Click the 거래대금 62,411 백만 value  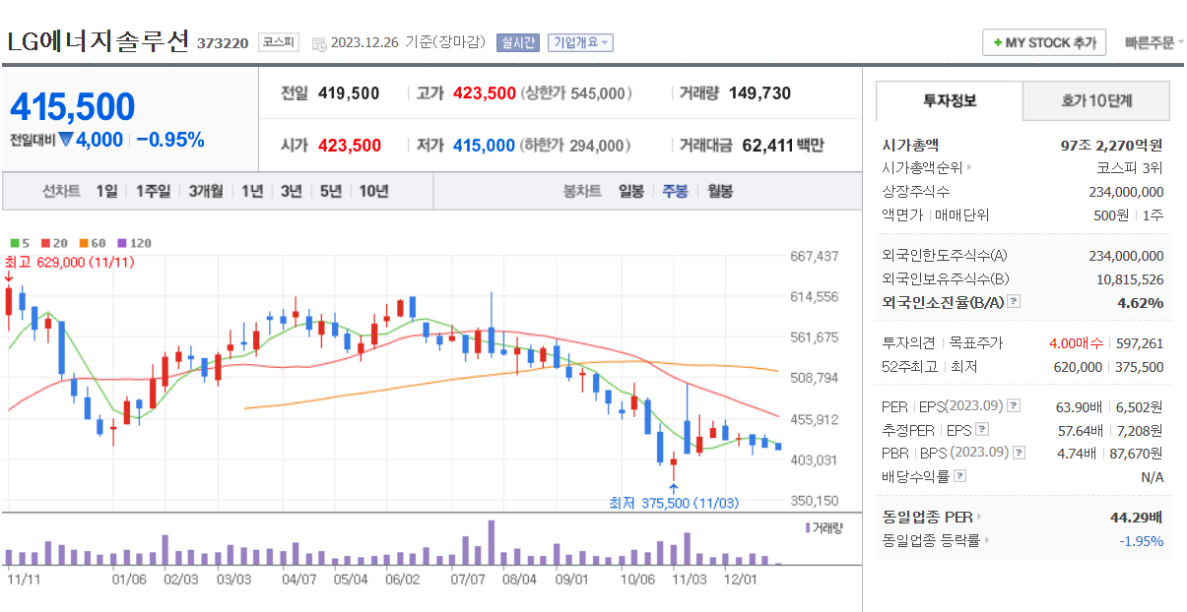pyautogui.click(x=782, y=145)
